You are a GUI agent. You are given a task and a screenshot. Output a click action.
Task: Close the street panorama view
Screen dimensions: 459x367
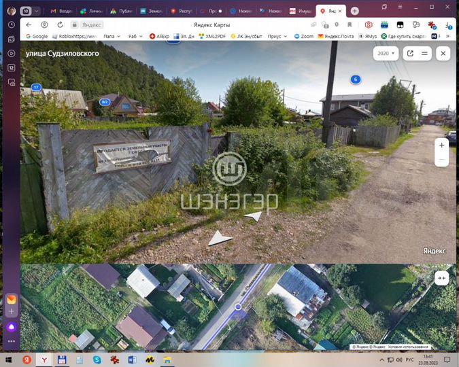443,53
